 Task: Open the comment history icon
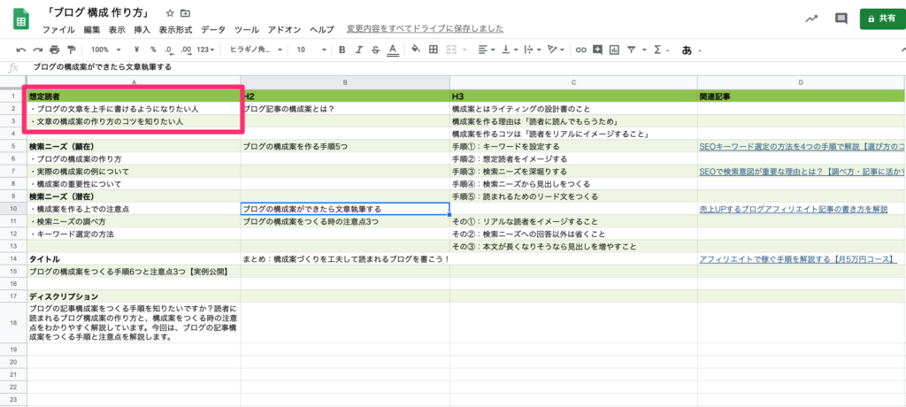(841, 19)
